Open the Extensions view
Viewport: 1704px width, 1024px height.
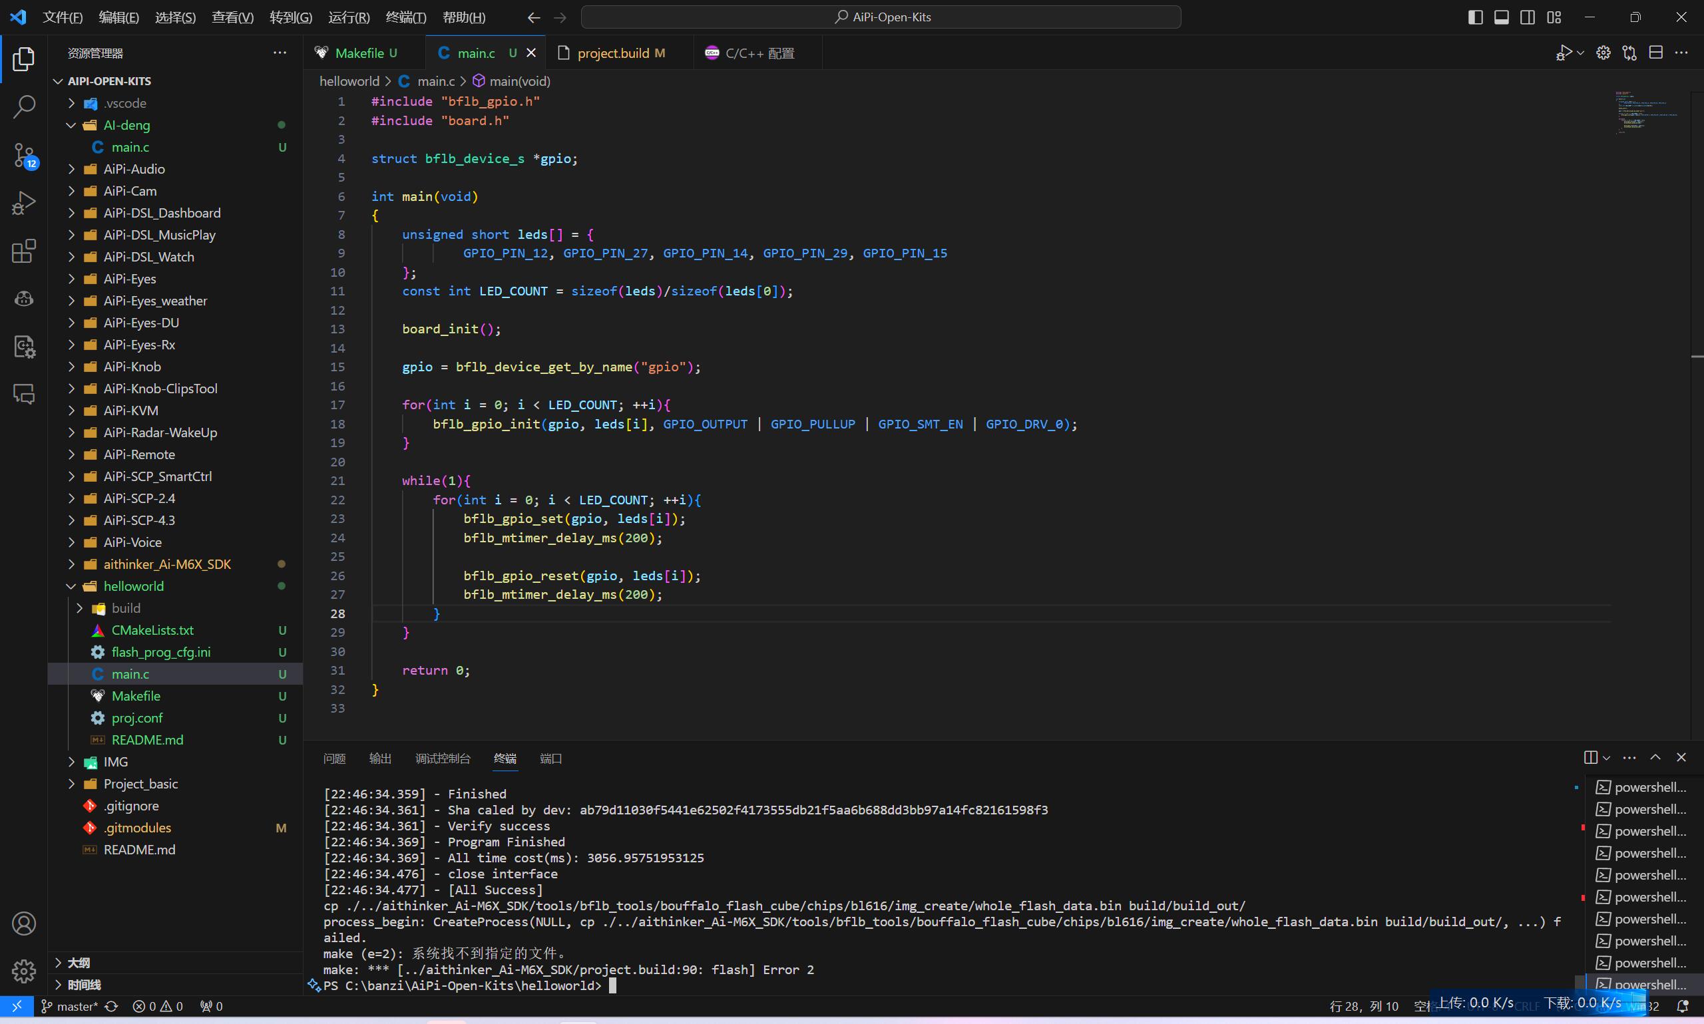point(23,251)
